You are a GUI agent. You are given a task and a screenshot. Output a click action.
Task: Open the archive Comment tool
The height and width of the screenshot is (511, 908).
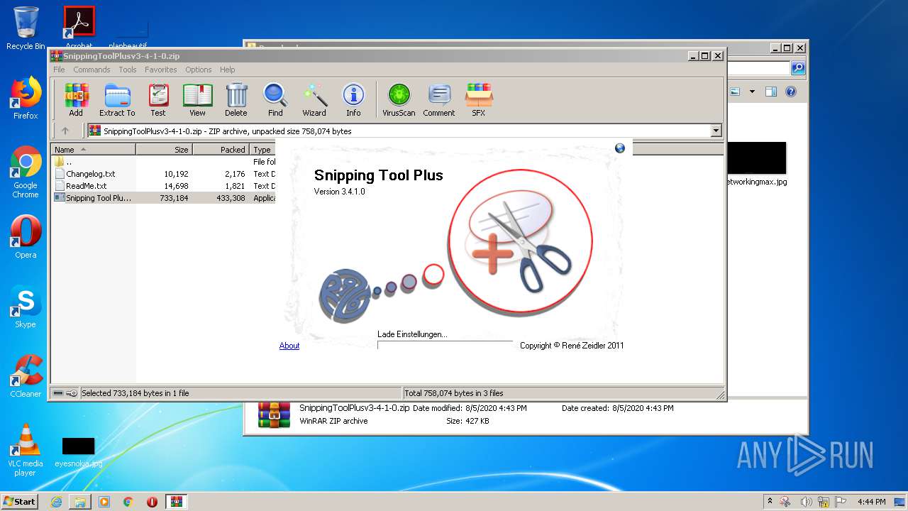(439, 99)
